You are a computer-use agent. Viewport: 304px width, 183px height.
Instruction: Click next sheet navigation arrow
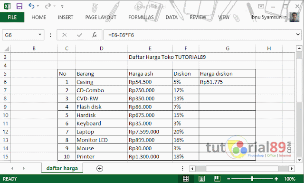coord(24,168)
